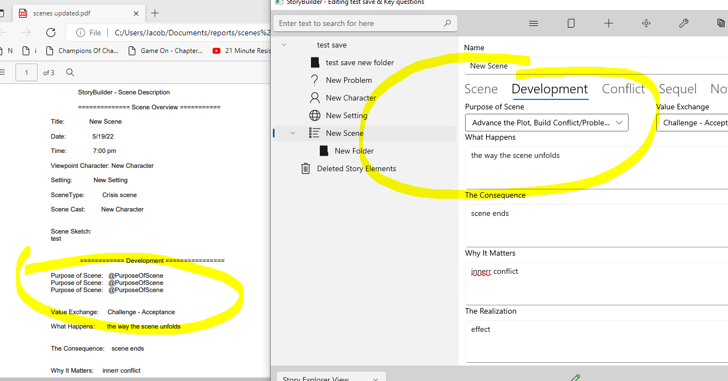Click the green pencil edit icon
The image size is (728, 381).
coord(574,377)
